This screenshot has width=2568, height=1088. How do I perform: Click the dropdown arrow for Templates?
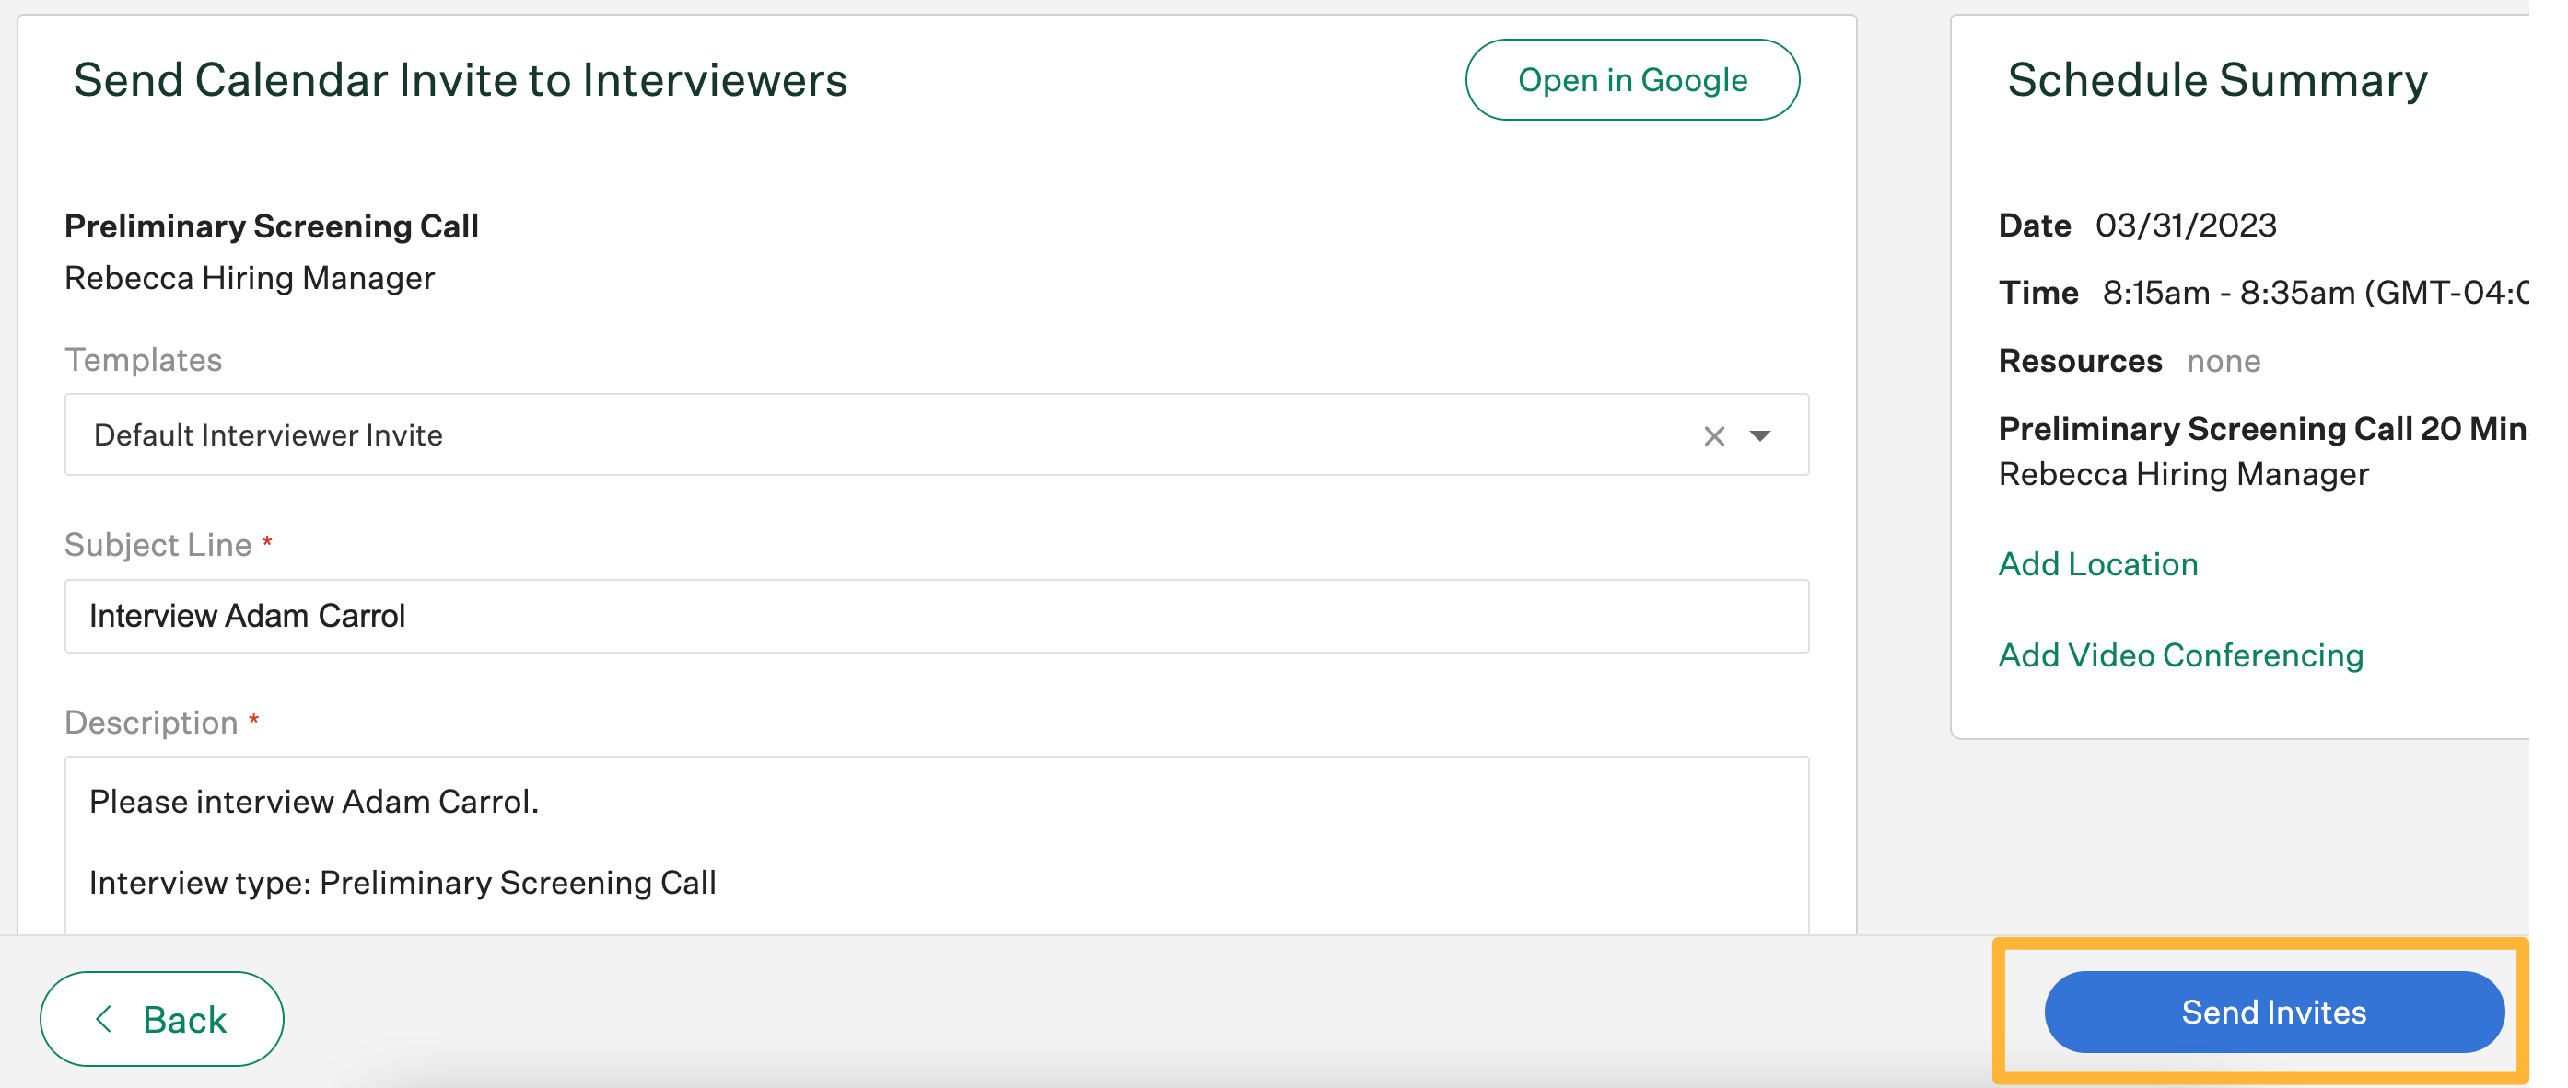[x=1766, y=434]
